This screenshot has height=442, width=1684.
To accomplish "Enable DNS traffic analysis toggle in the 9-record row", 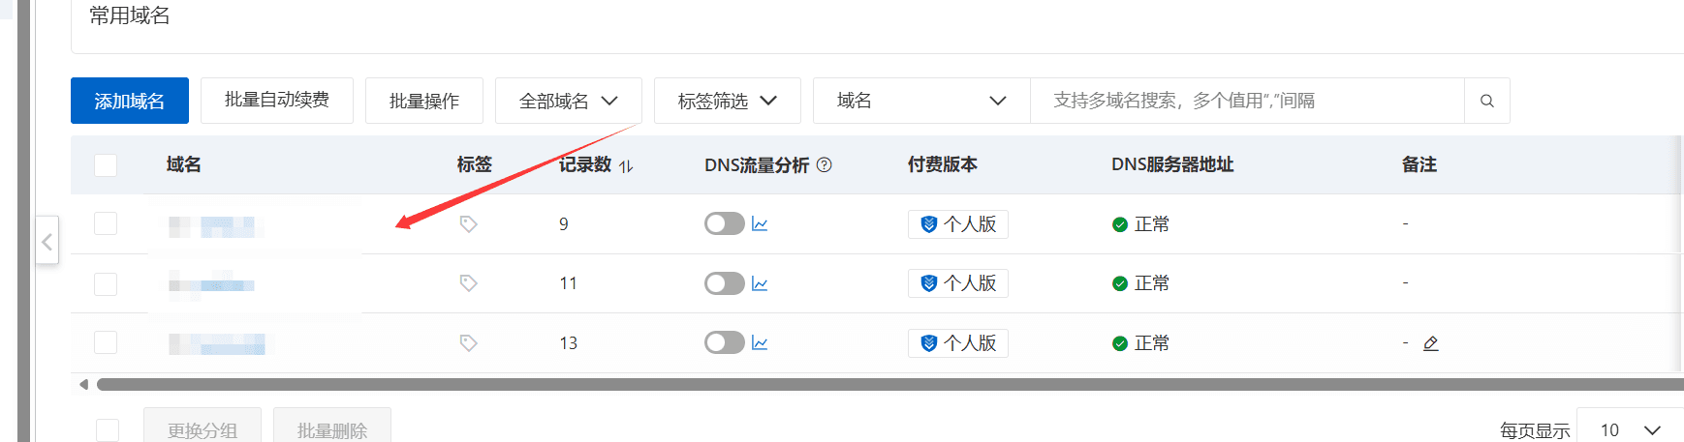I will pos(724,224).
